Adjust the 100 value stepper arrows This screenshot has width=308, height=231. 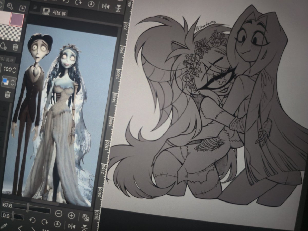tap(15, 70)
